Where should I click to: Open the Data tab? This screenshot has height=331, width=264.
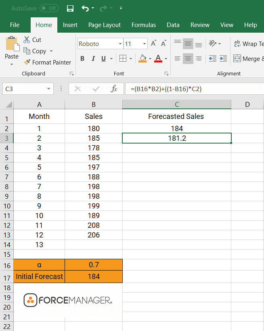(173, 25)
